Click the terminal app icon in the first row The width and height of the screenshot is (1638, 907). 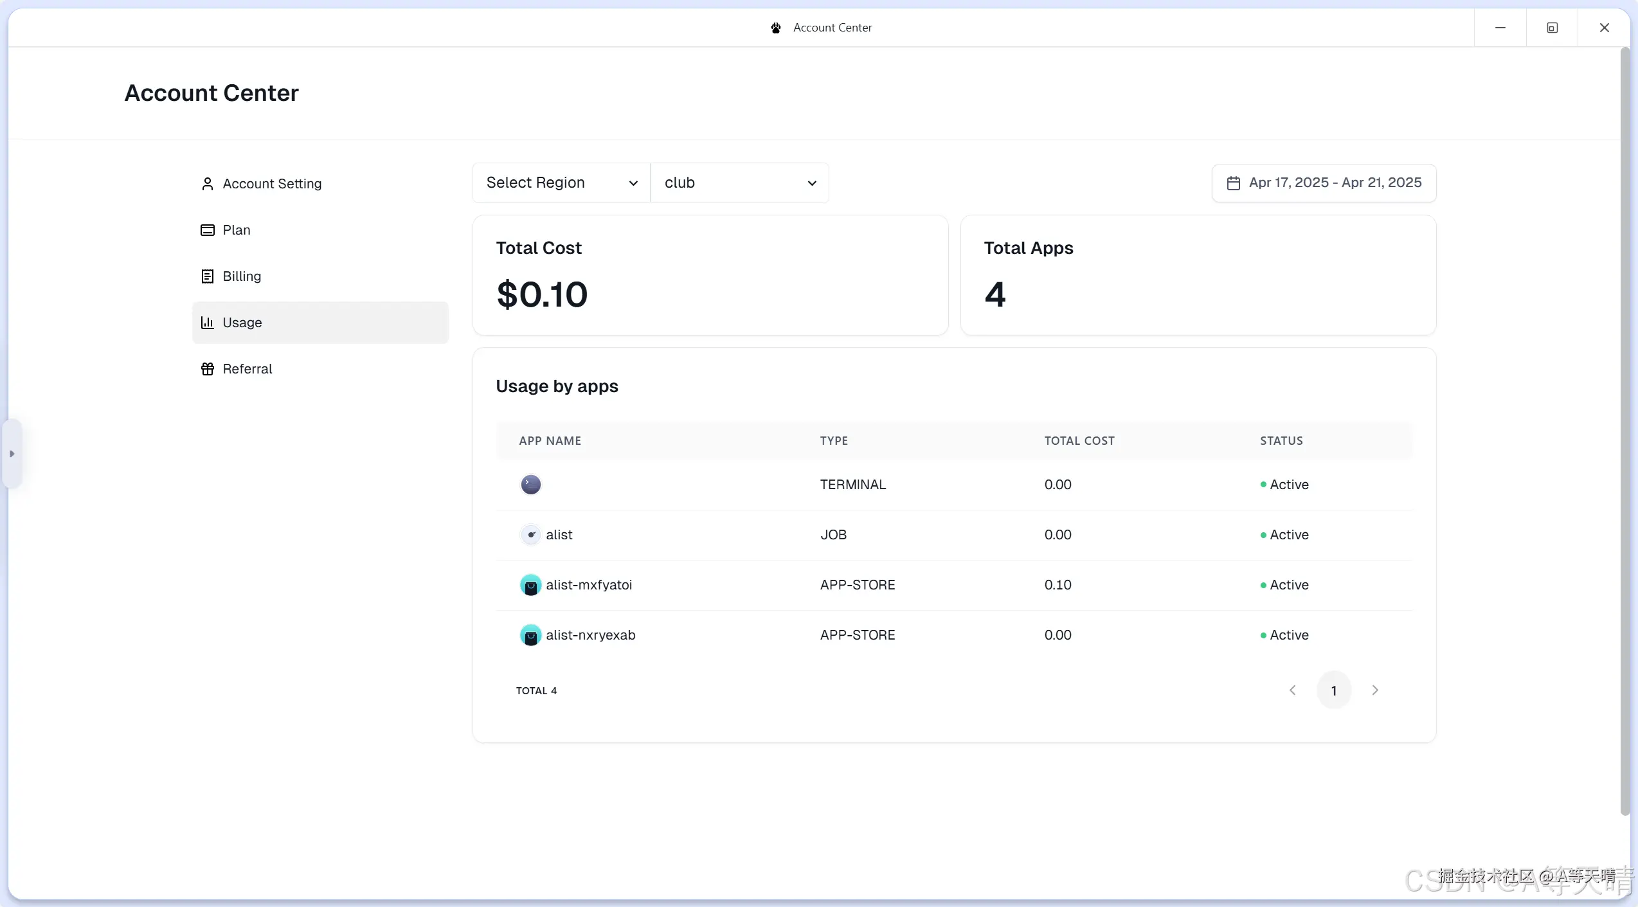click(x=530, y=484)
